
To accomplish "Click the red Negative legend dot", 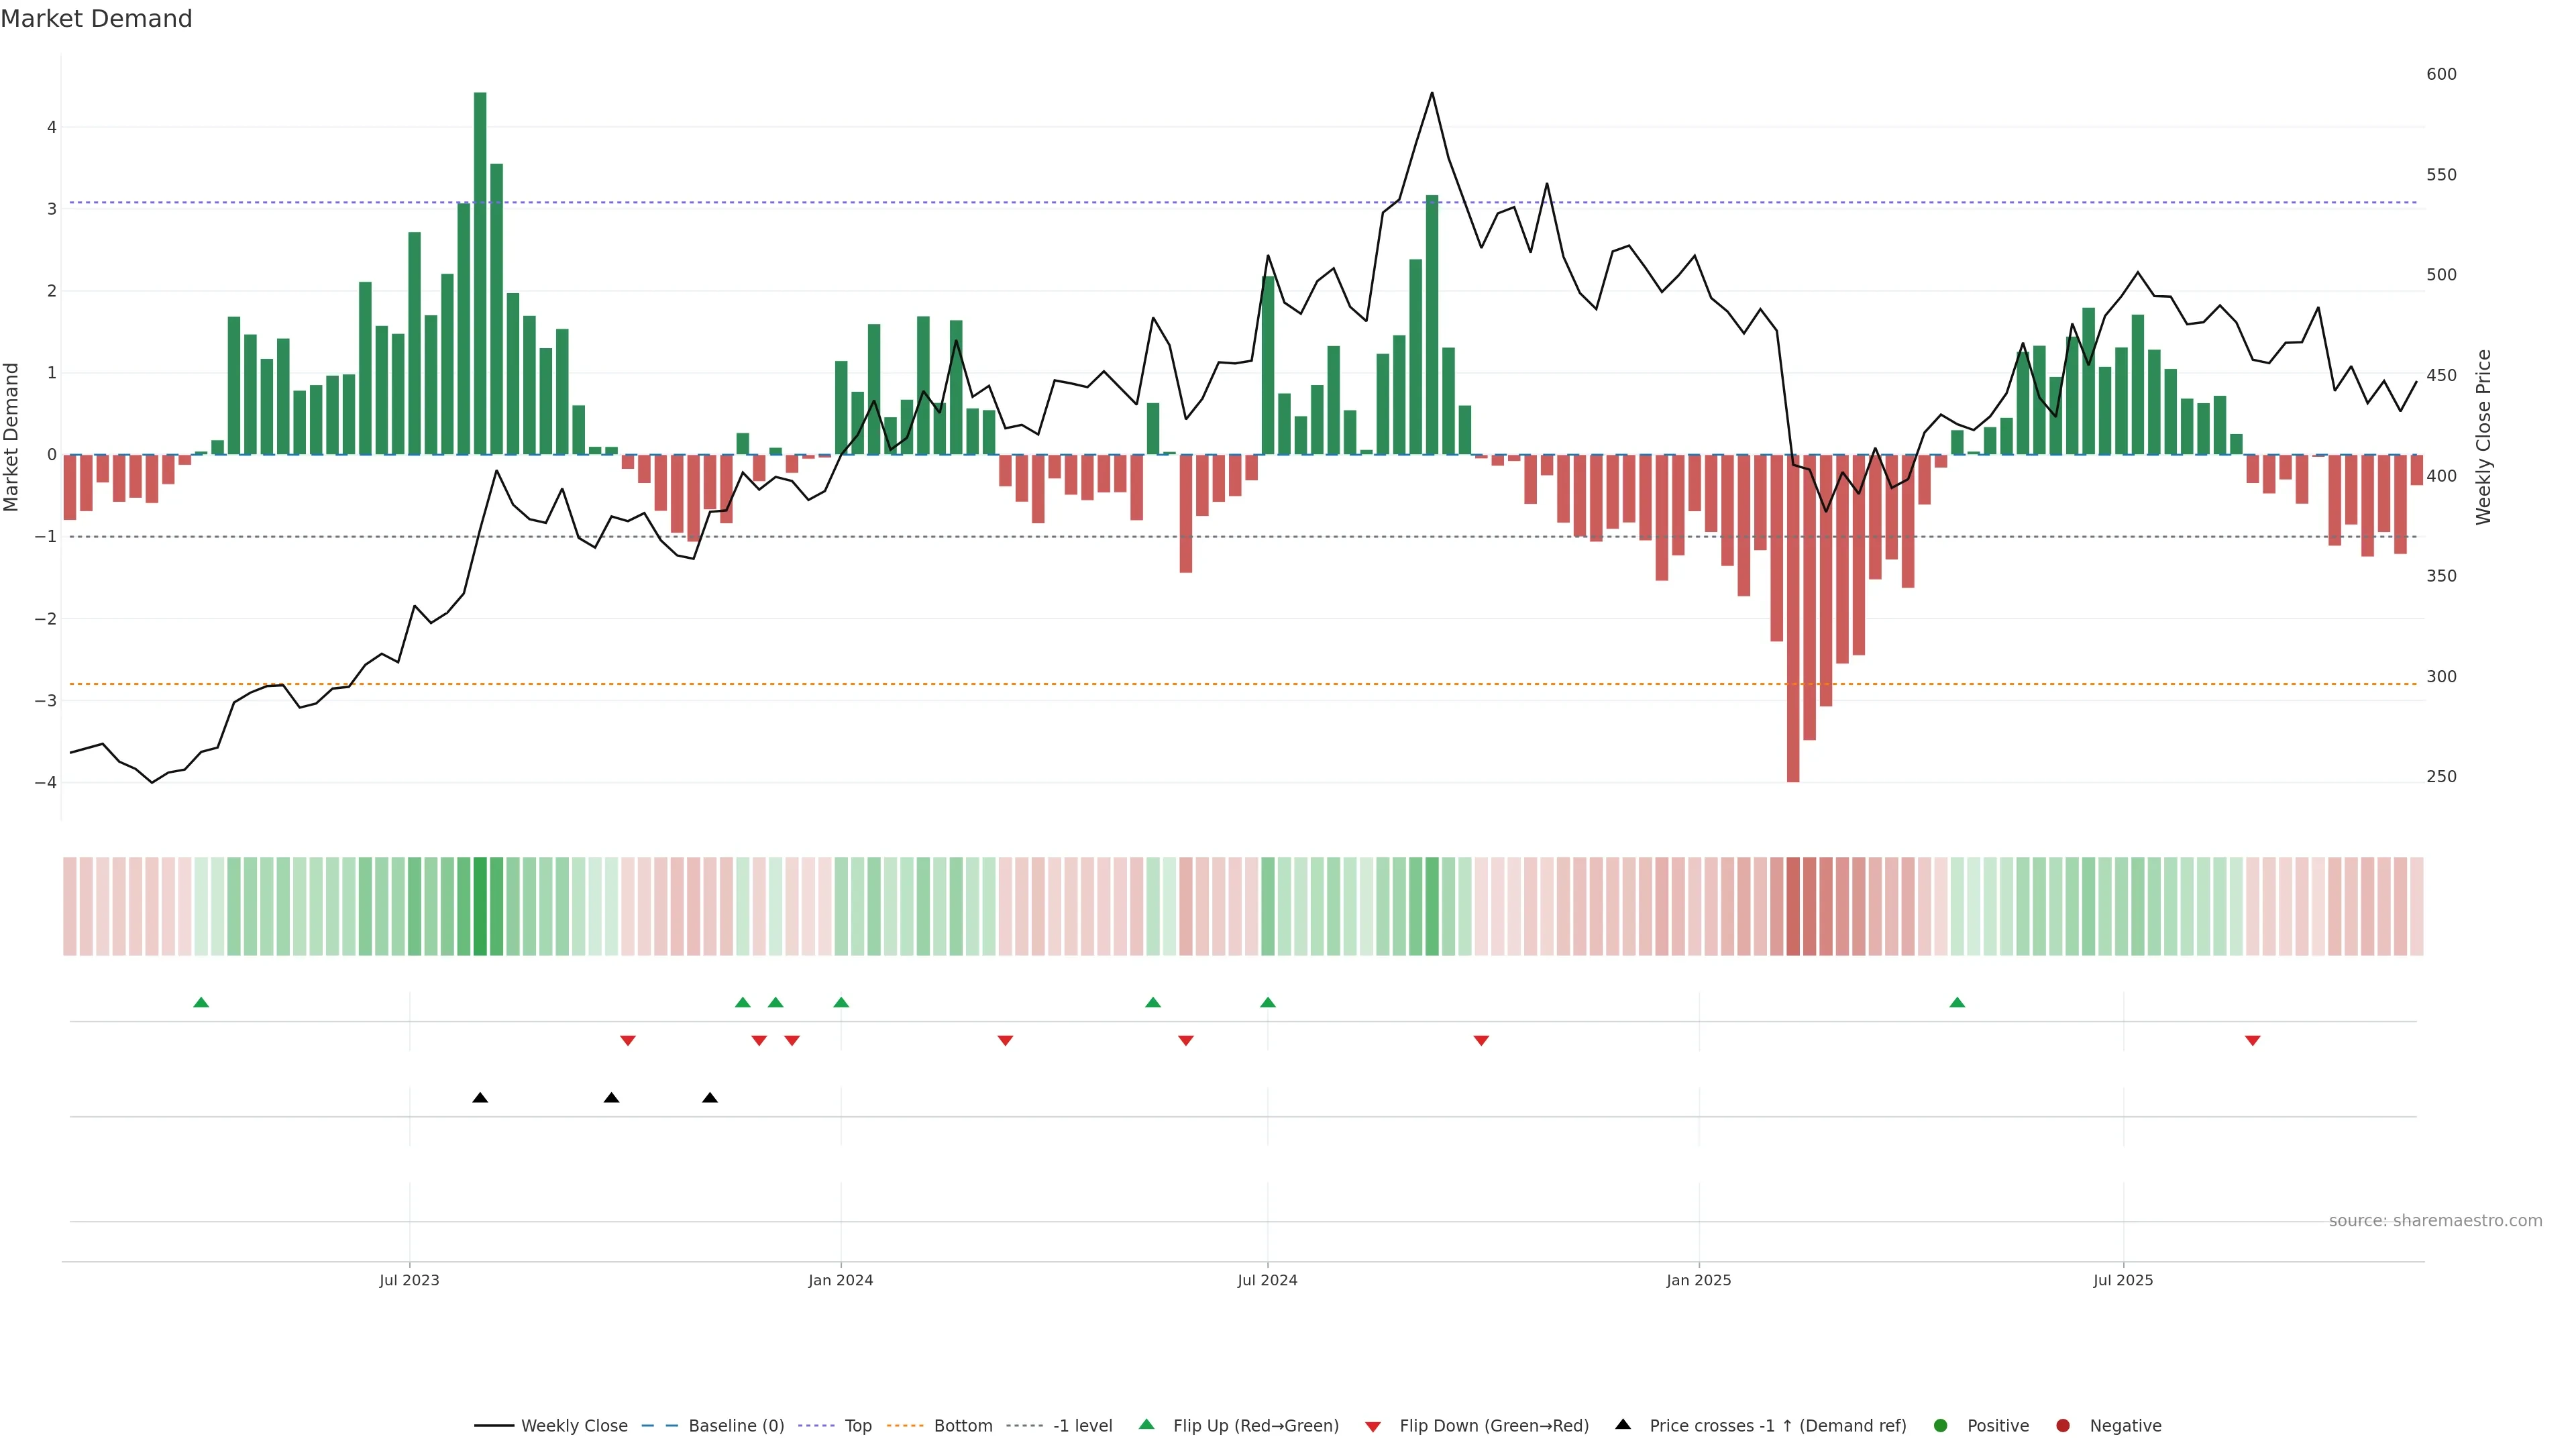I will point(2063,1425).
